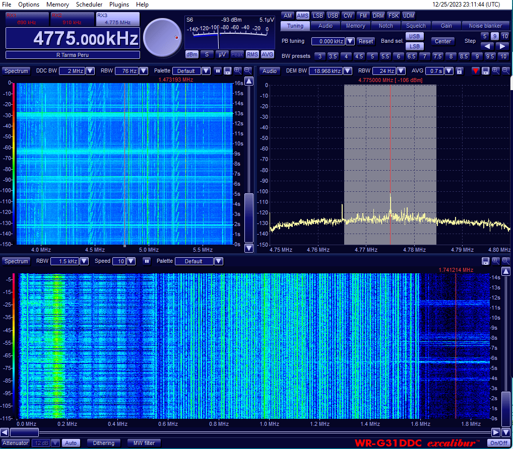This screenshot has height=449, width=513.
Task: Step frequency down with left arrow
Action: point(487,46)
